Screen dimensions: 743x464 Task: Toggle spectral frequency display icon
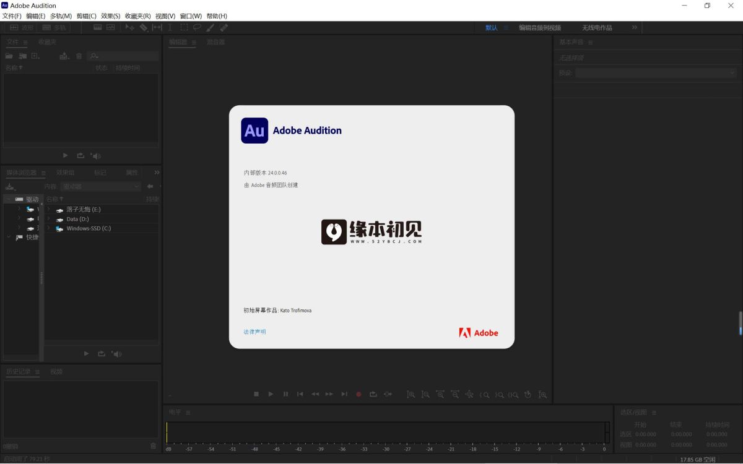point(97,27)
